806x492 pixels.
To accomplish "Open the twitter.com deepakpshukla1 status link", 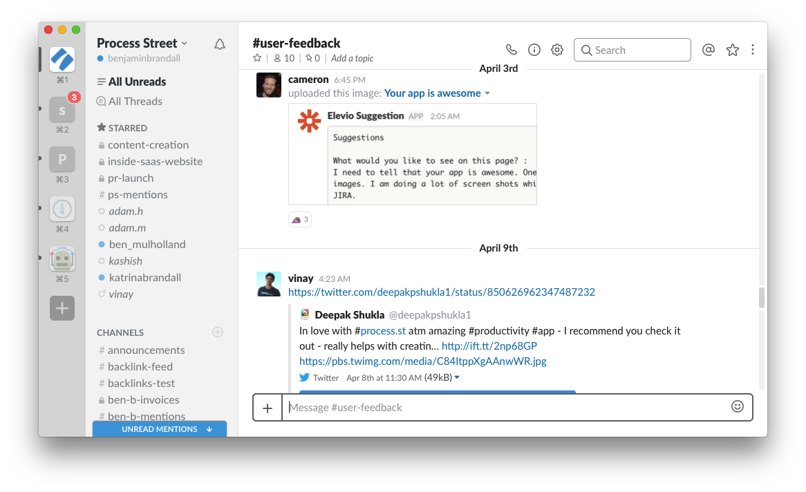I will tap(442, 292).
